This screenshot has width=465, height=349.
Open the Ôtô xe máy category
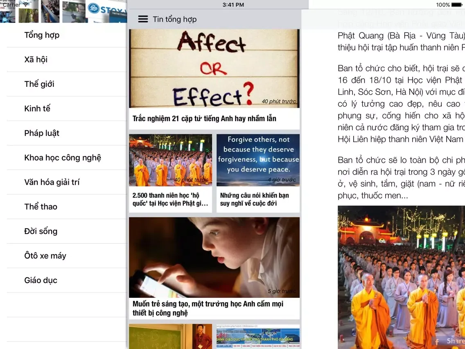click(x=66, y=256)
